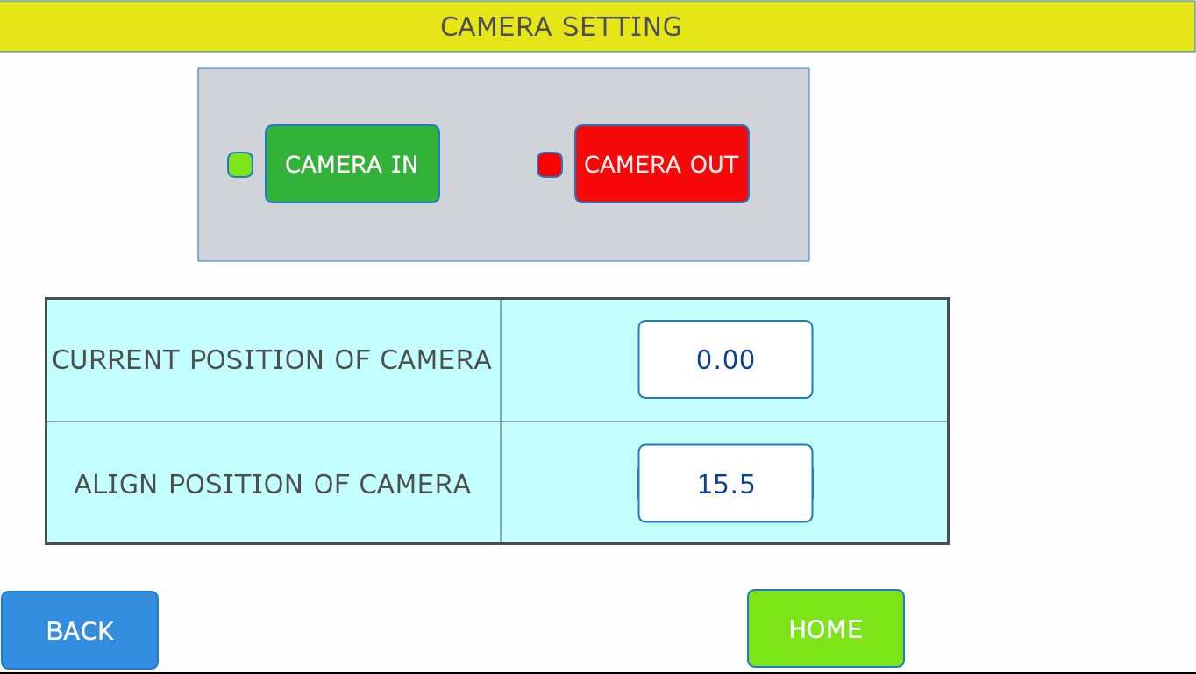This screenshot has height=674, width=1196.
Task: Tap the current camera position readout
Action: [726, 359]
